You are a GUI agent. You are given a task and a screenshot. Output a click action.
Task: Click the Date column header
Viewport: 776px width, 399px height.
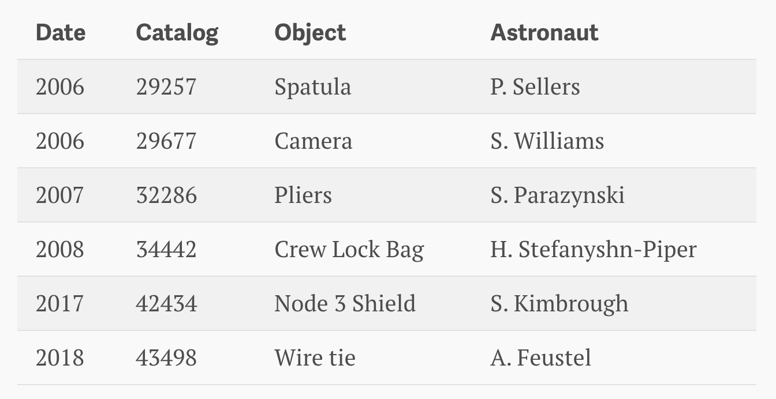61,32
